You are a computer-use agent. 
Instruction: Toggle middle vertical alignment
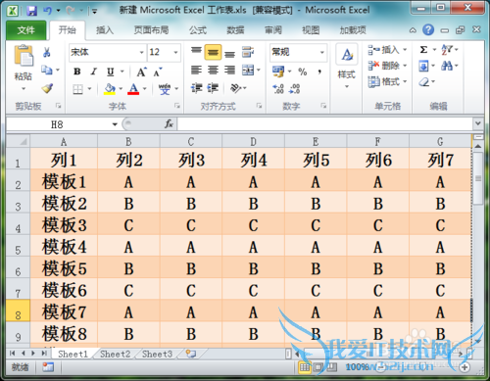coord(213,52)
